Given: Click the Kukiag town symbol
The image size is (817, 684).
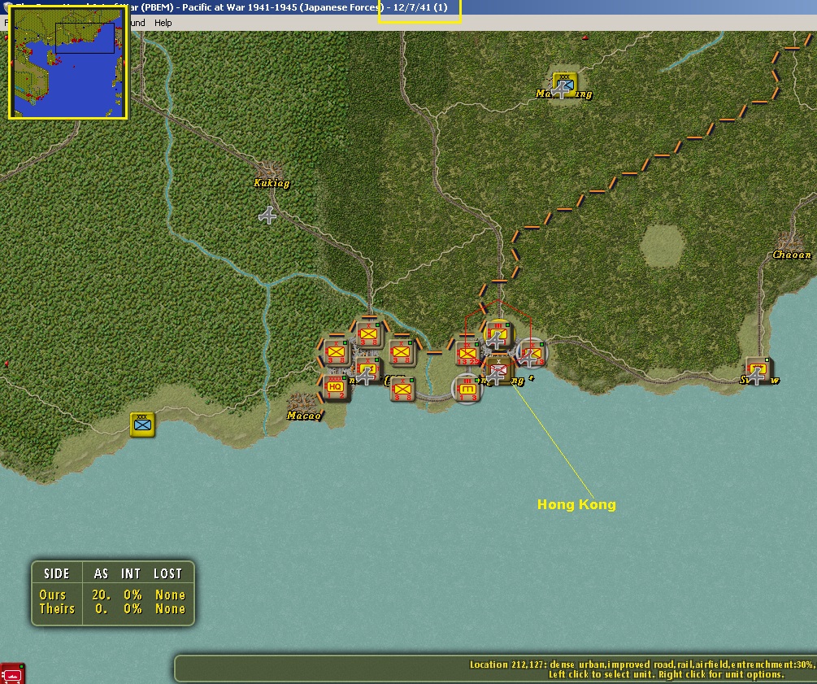Looking at the screenshot, I should pos(271,169).
